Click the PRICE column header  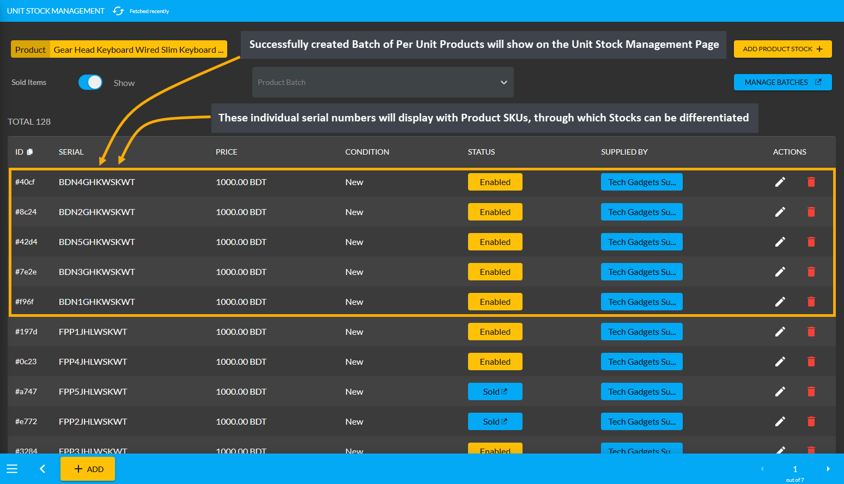[x=227, y=152]
